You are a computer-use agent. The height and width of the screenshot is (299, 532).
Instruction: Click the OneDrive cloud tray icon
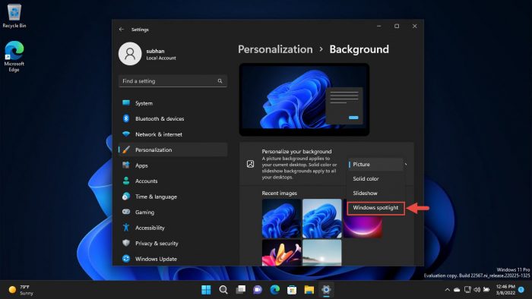pyautogui.click(x=457, y=290)
